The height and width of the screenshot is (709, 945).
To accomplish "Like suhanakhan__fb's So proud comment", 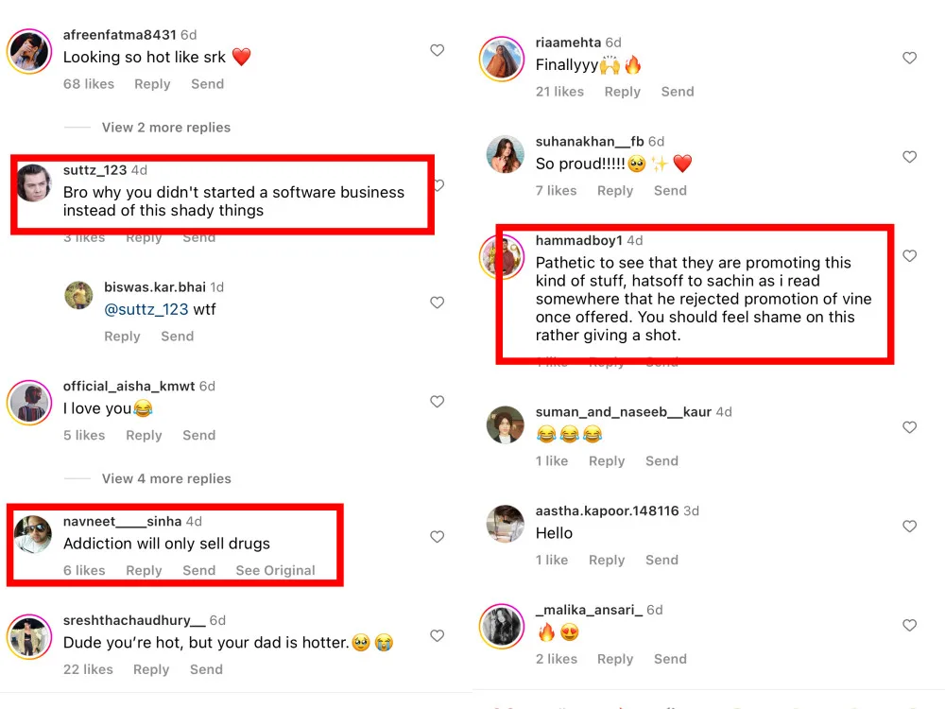I will coord(909,157).
